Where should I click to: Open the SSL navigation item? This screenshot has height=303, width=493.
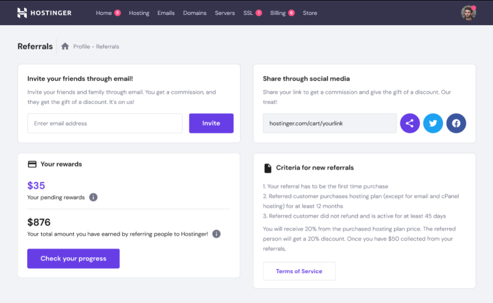coord(248,13)
